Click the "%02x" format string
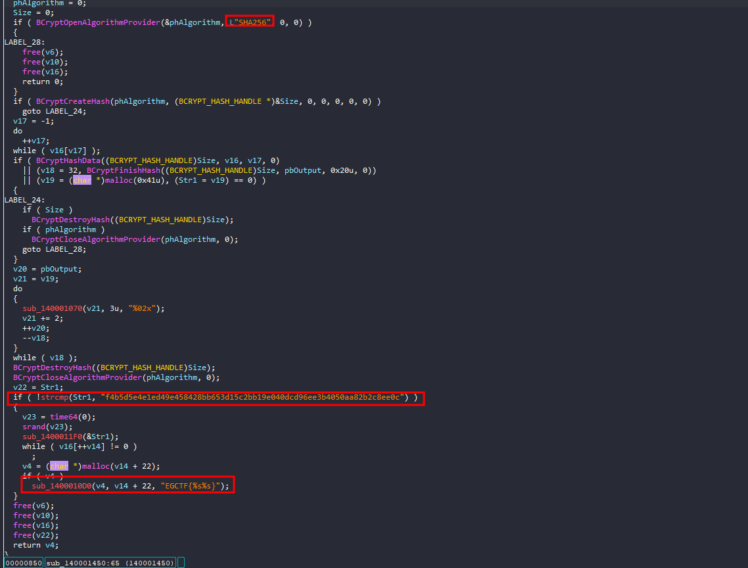 146,308
